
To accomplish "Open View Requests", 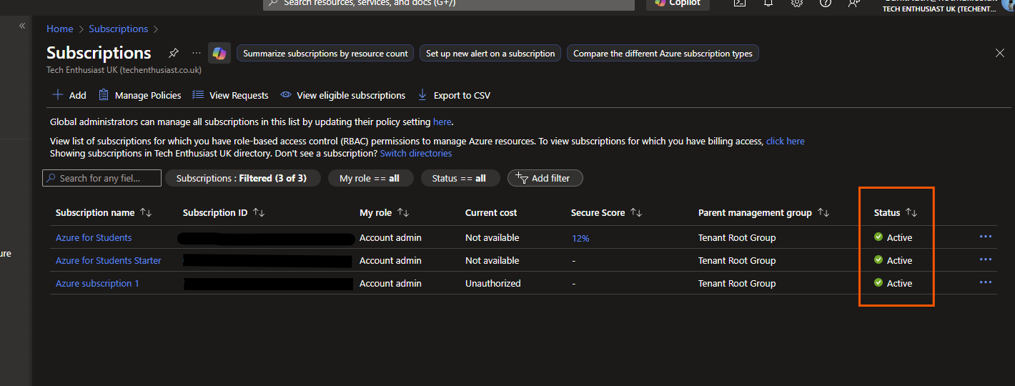I will 231,95.
